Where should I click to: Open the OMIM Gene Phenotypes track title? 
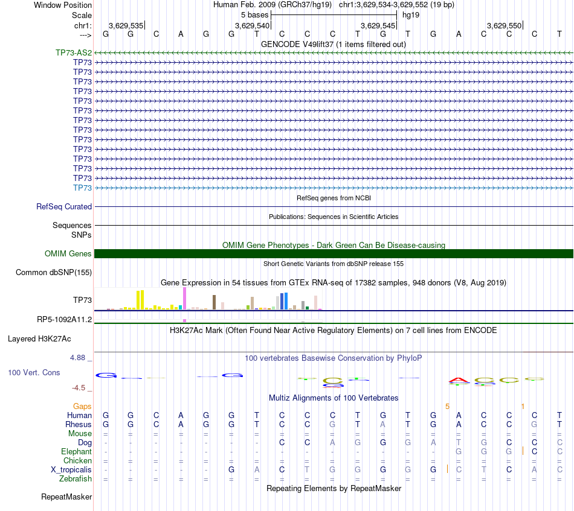[334, 246]
